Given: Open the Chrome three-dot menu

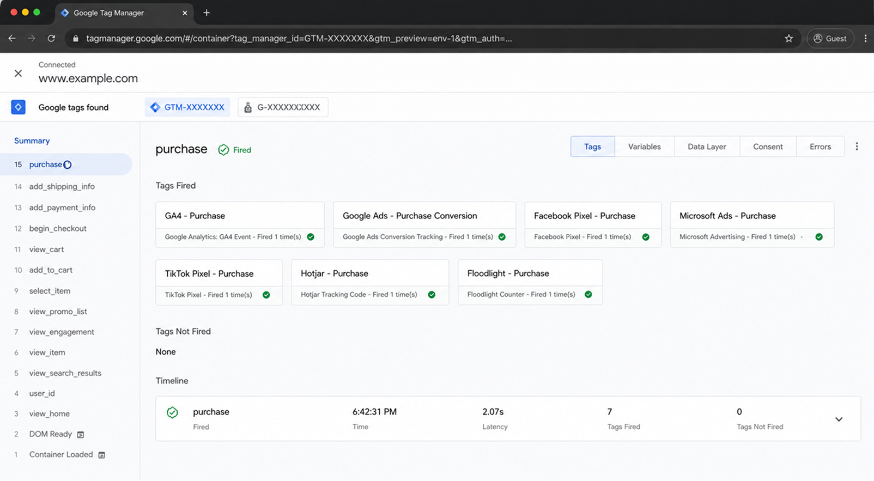Looking at the screenshot, I should click(865, 38).
